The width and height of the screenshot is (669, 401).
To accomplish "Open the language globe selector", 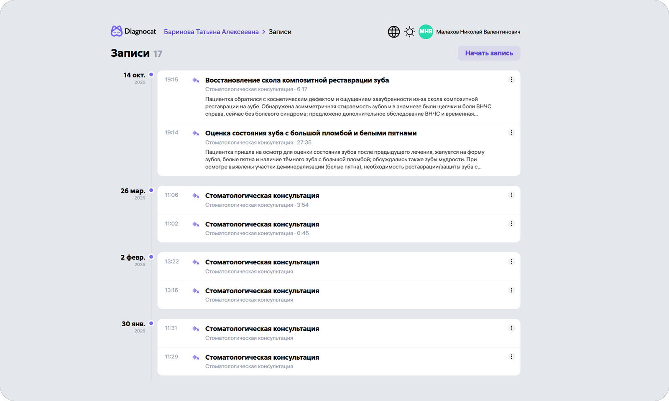I will coord(394,32).
